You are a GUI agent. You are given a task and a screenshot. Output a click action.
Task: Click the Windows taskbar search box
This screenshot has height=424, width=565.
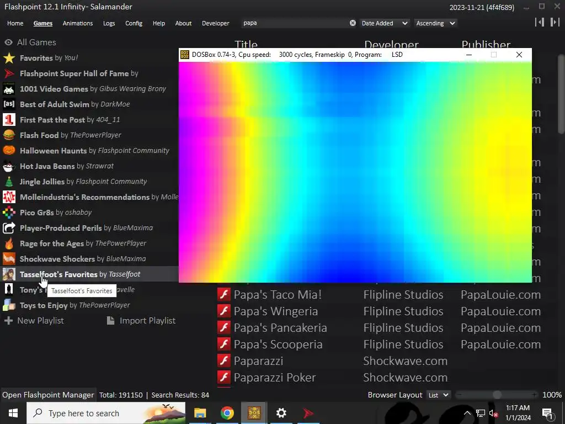point(106,413)
